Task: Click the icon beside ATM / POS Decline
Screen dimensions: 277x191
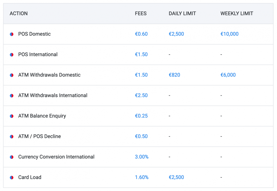Action: [11, 136]
